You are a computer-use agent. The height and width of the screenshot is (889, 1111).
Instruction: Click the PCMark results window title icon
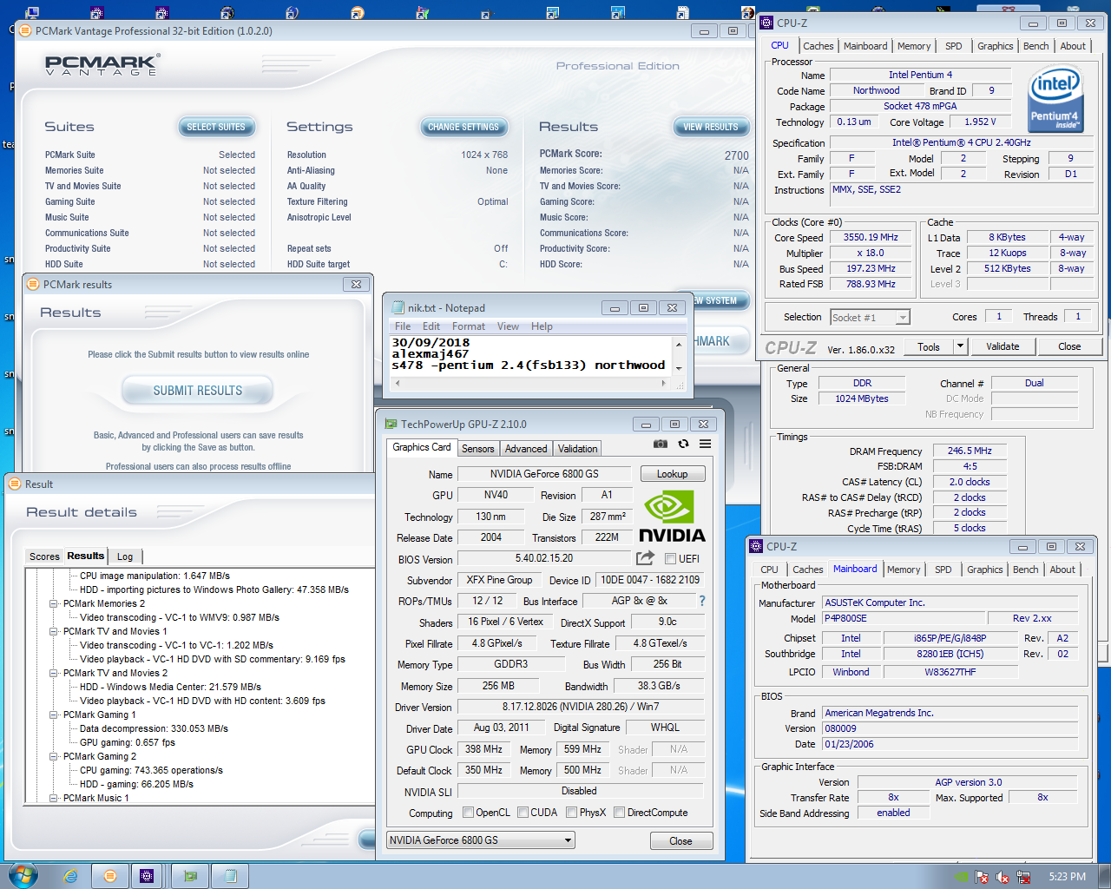(33, 284)
